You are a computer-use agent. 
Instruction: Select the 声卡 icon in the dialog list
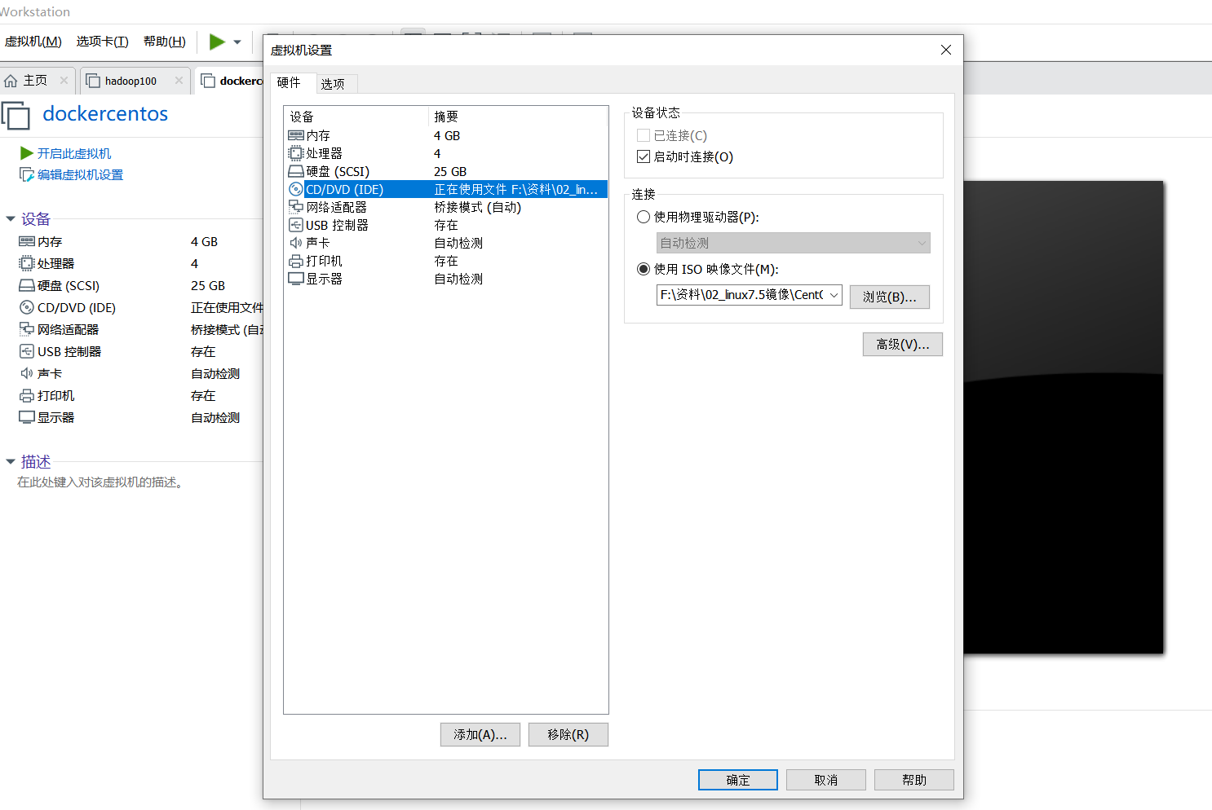pyautogui.click(x=296, y=243)
